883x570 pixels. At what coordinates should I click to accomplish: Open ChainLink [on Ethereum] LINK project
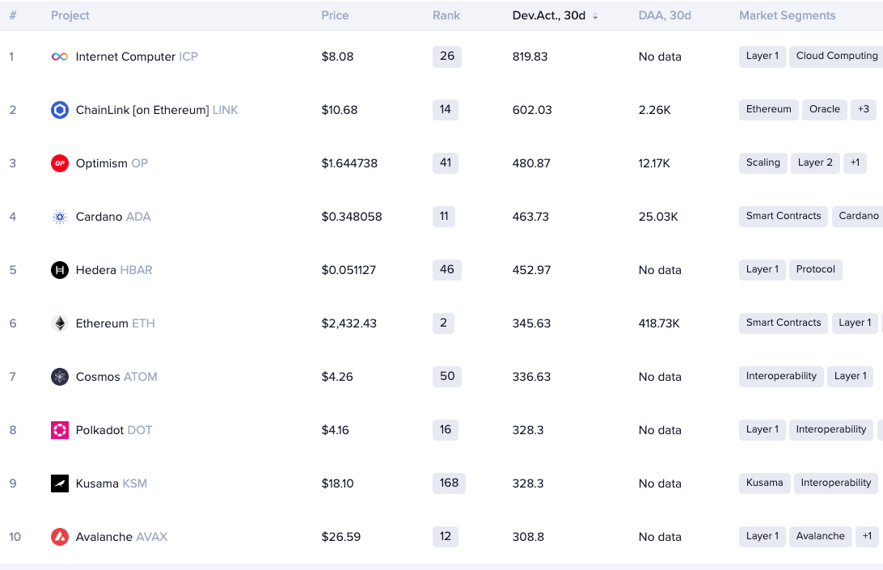click(x=157, y=110)
